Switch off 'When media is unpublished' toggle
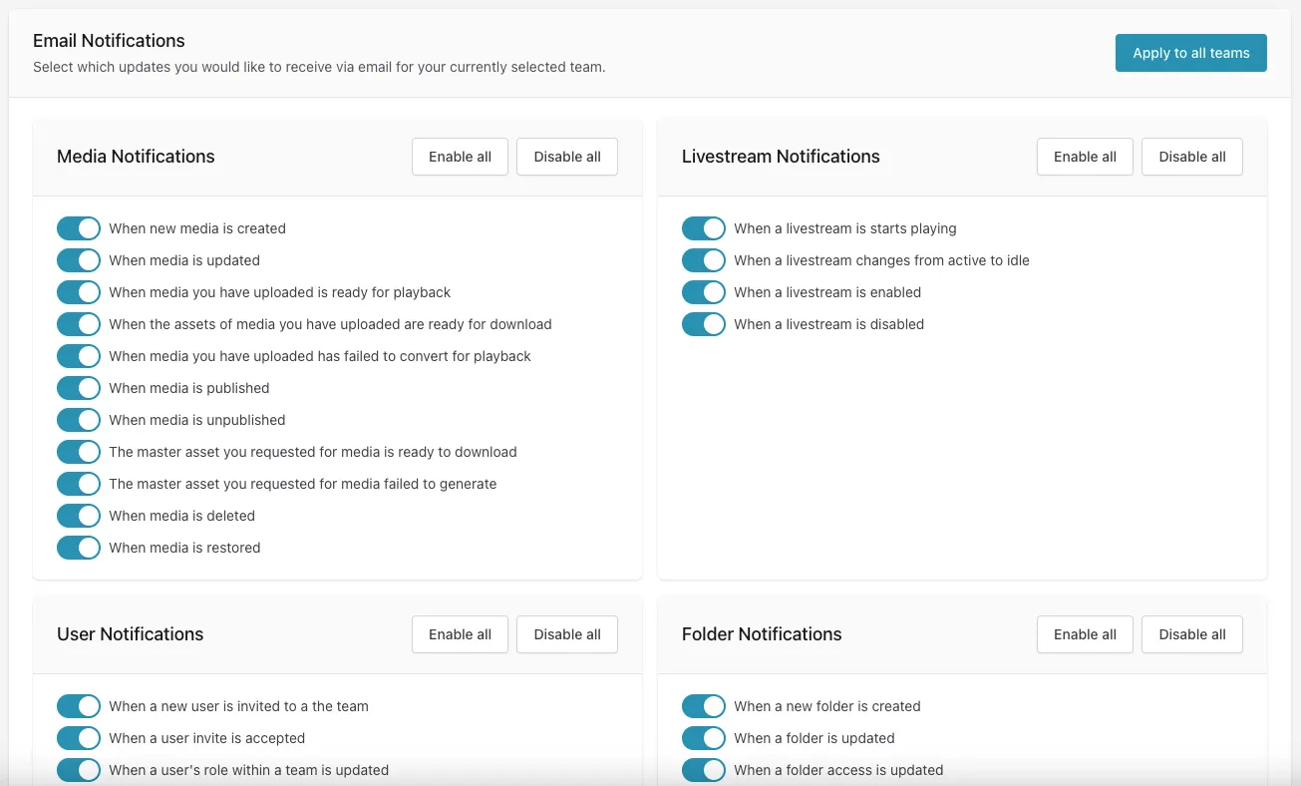1301x786 pixels. (79, 420)
